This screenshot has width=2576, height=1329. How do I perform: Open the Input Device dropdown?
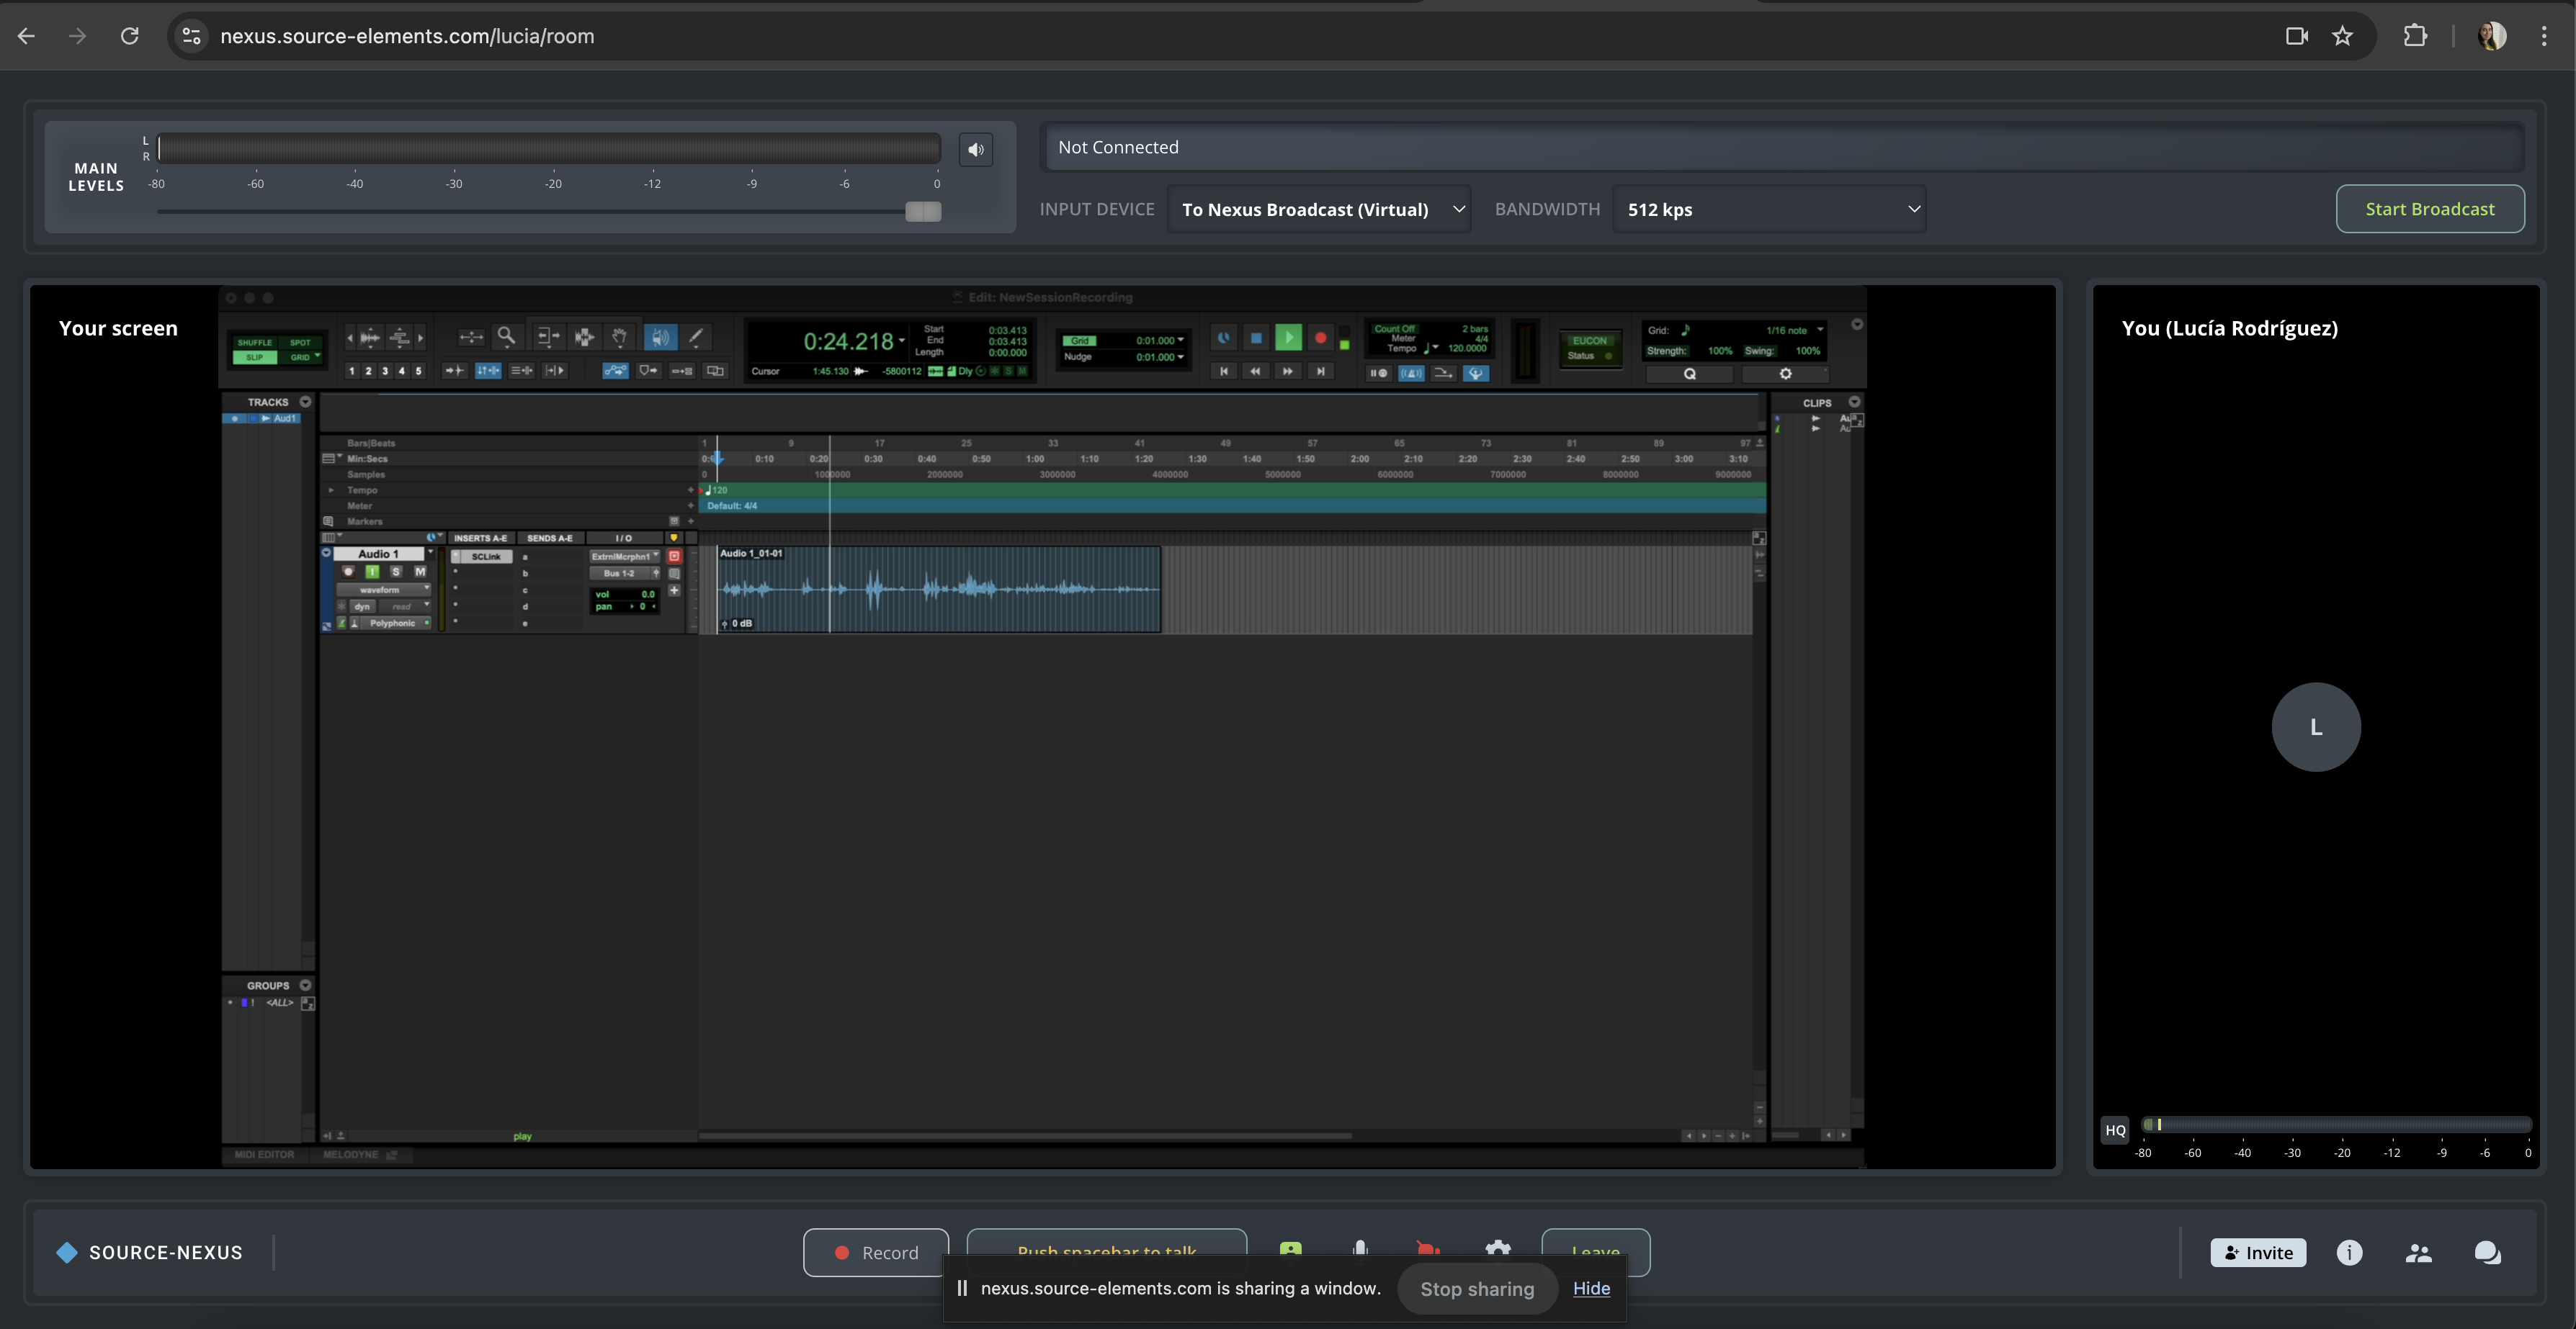[x=1319, y=209]
